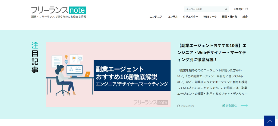Focus the キーワード検索 search field
The height and width of the screenshot is (126, 278).
[x=204, y=9]
